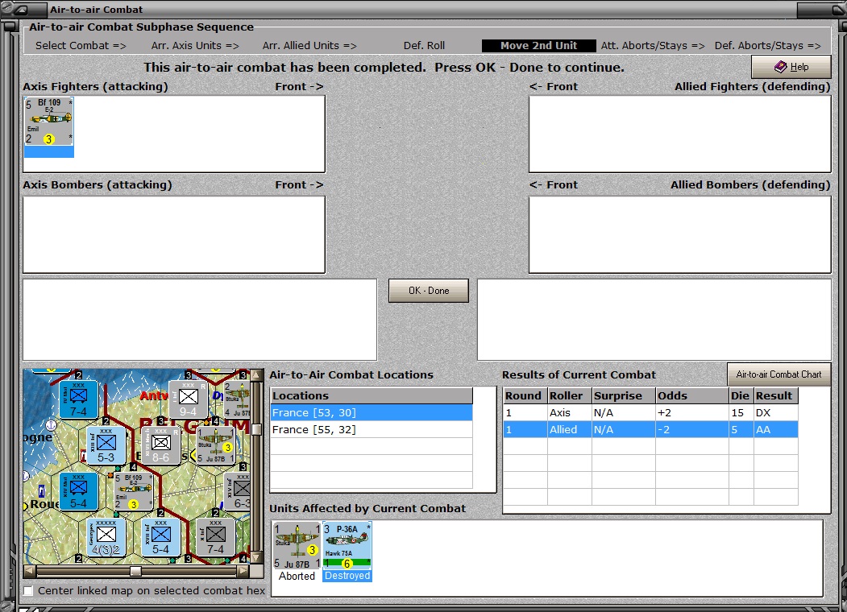Click the P-36A Hawk 75A destroyed unit counter
The height and width of the screenshot is (612, 847).
click(x=347, y=546)
